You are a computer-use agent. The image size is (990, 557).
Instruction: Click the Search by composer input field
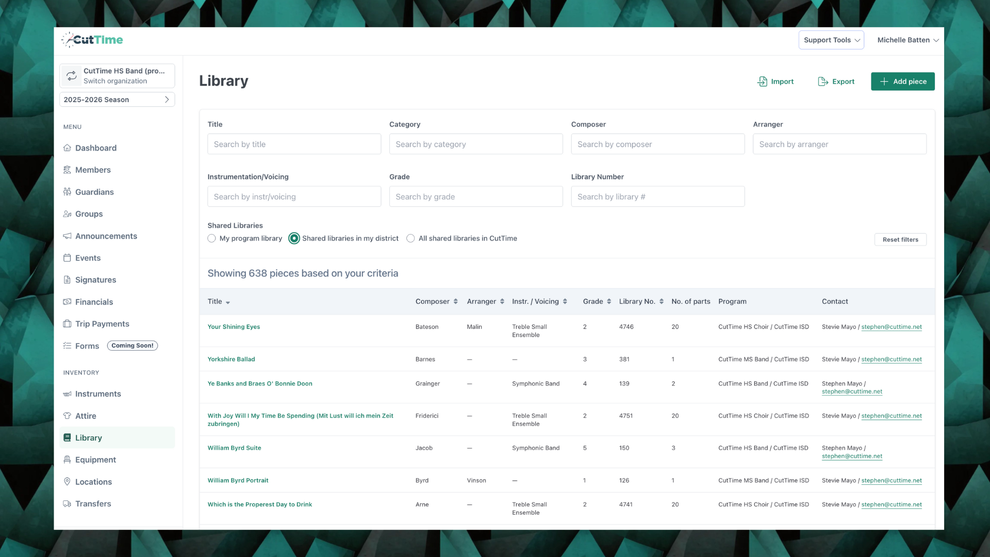[x=657, y=144]
